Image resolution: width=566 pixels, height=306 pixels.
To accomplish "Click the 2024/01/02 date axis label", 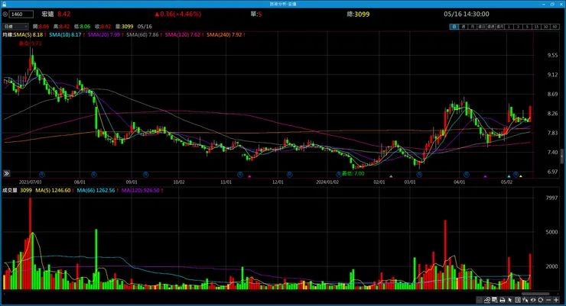I will (327, 182).
